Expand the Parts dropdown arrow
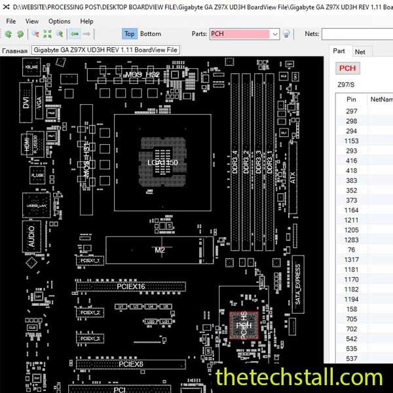 (274, 34)
